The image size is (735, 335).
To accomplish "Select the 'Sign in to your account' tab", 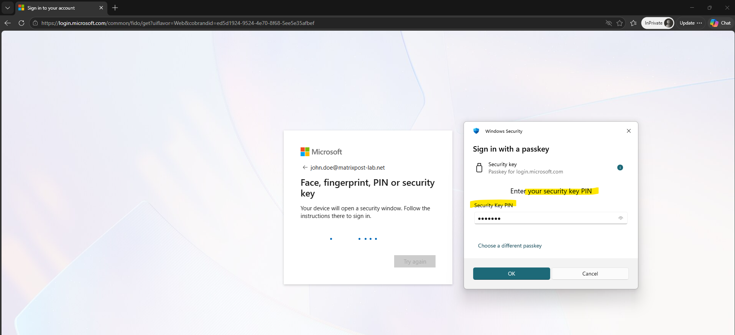I will click(x=61, y=8).
